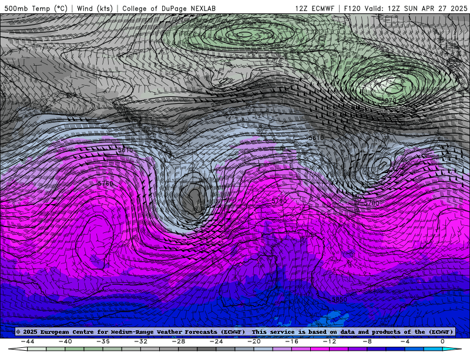Select the -28 color bar label
Viewport: 470px width, 352px height.
pyautogui.click(x=179, y=341)
